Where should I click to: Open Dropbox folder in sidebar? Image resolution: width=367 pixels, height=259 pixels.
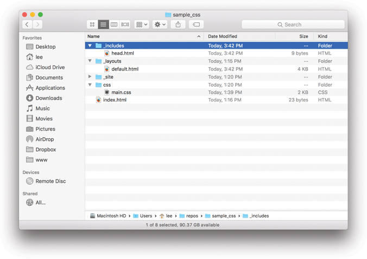click(45, 150)
